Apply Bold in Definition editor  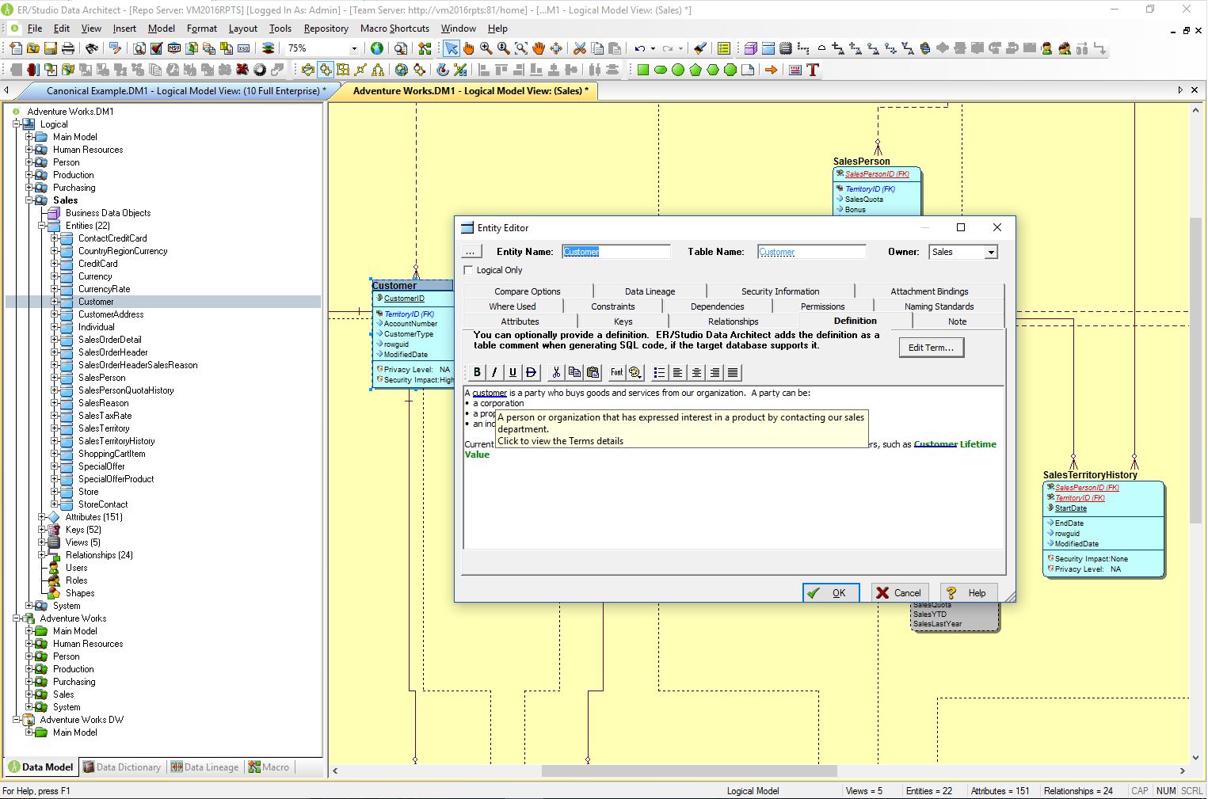(477, 372)
